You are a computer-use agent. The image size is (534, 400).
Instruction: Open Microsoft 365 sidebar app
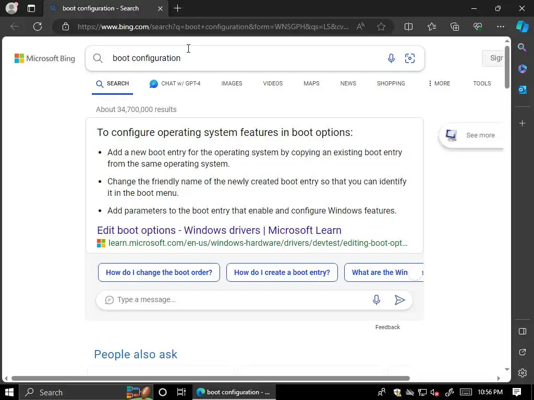(x=522, y=68)
